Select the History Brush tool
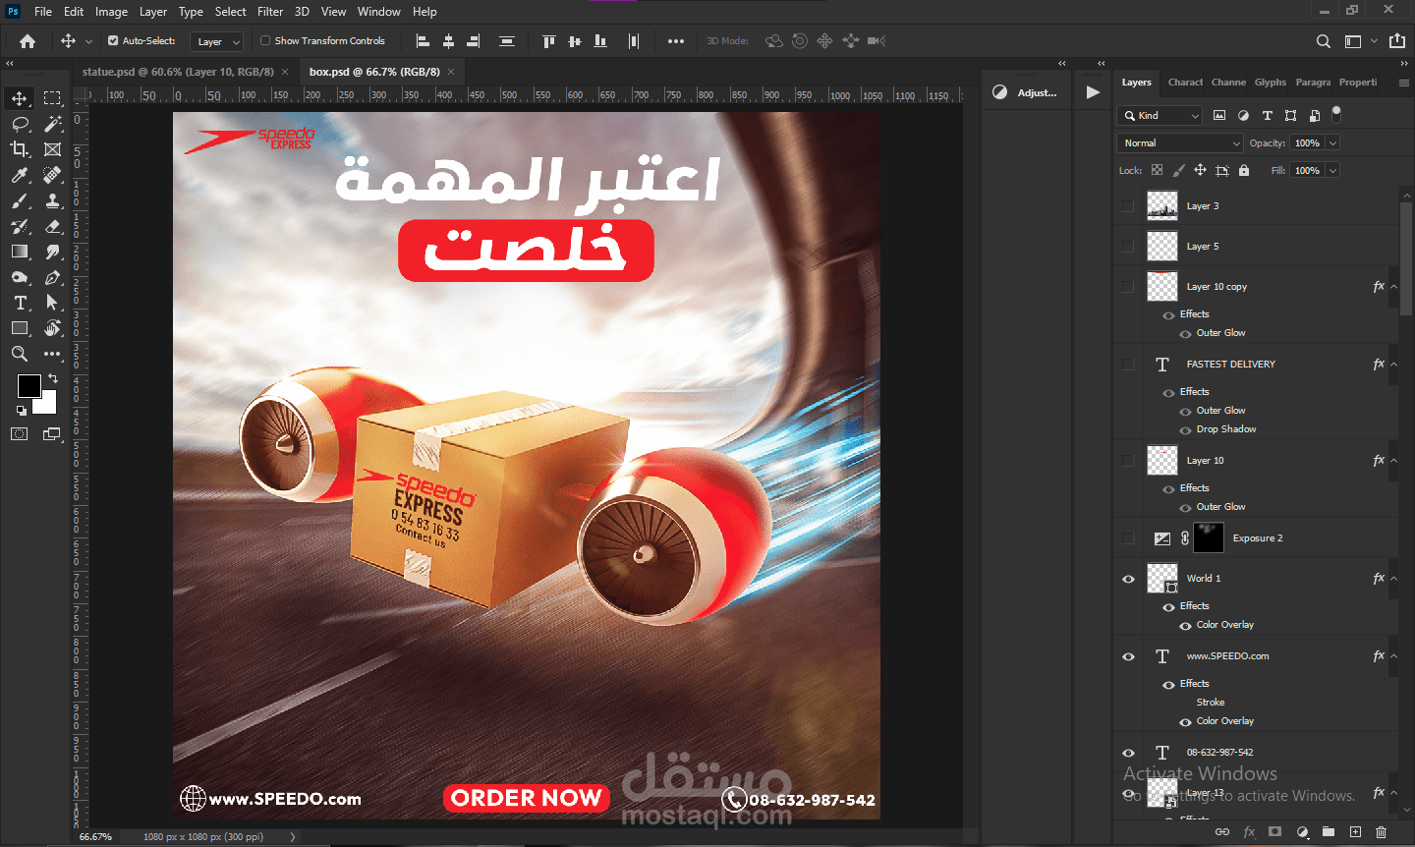The image size is (1415, 847). (20, 226)
